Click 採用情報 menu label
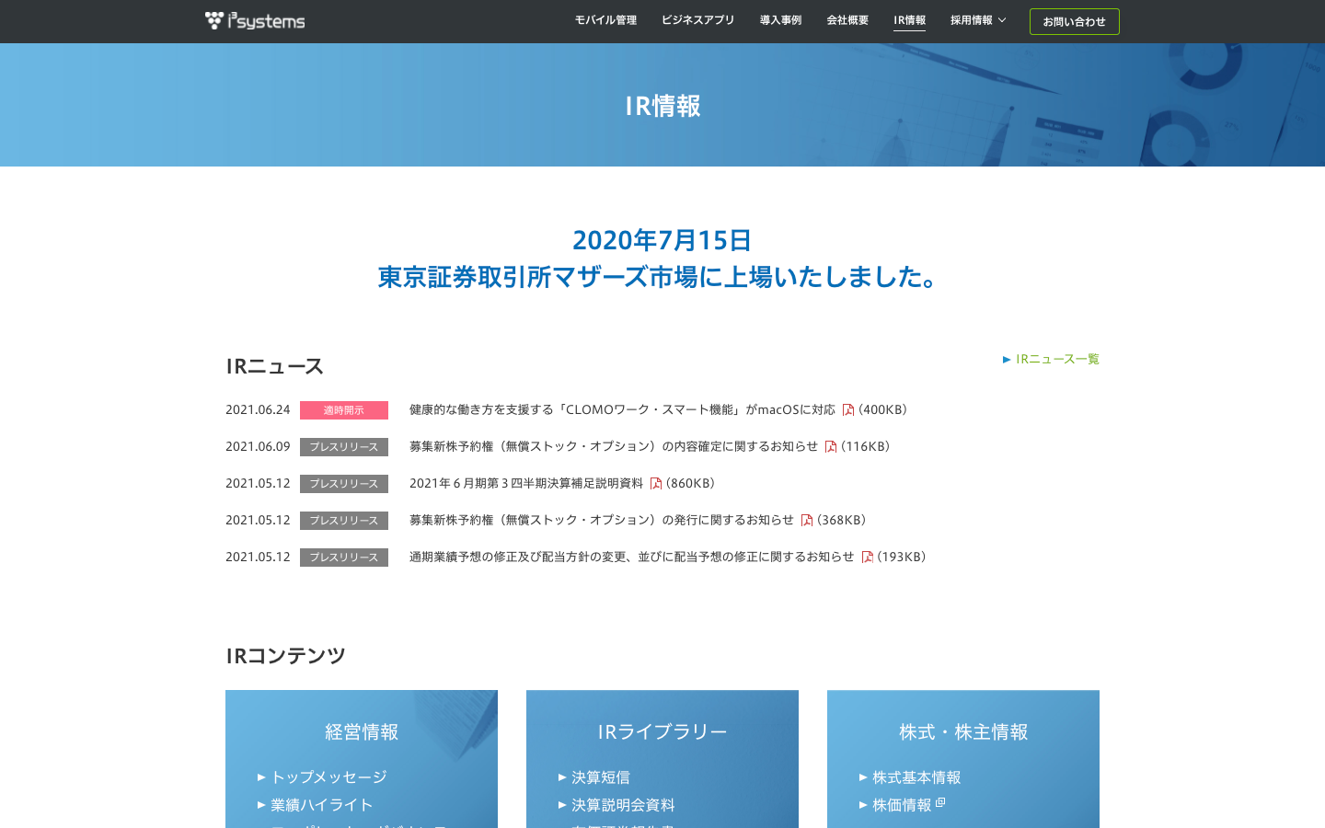 point(972,20)
